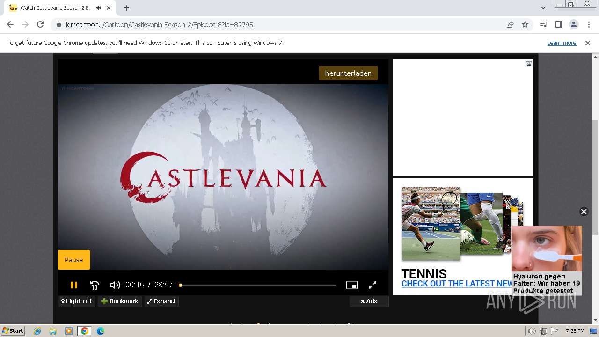Open File Explorer from taskbar
Screen dimensions: 599x337
[x=53, y=331]
